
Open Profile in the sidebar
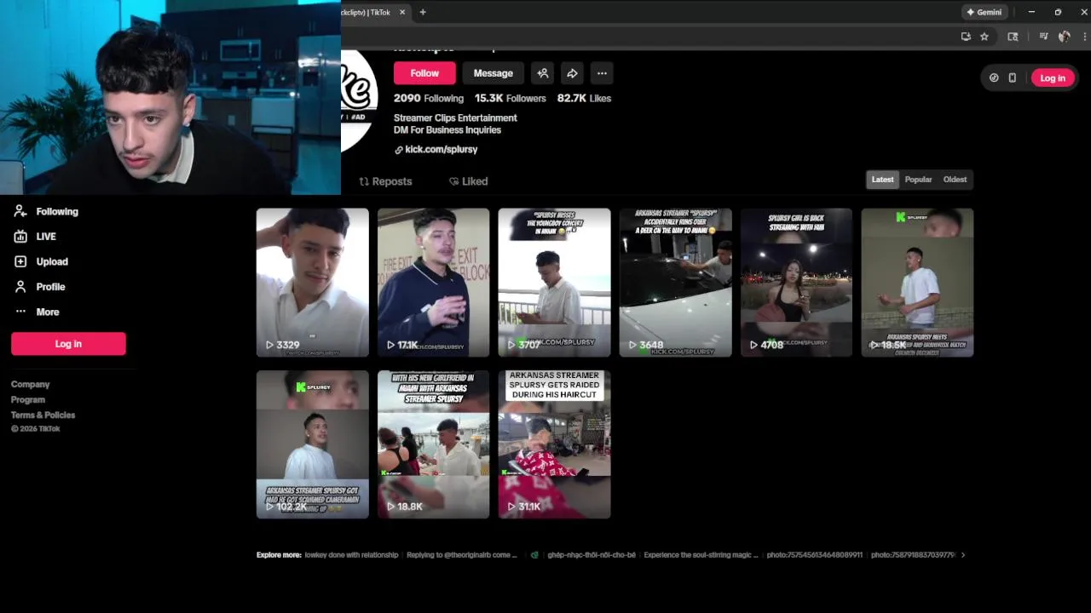point(39,287)
